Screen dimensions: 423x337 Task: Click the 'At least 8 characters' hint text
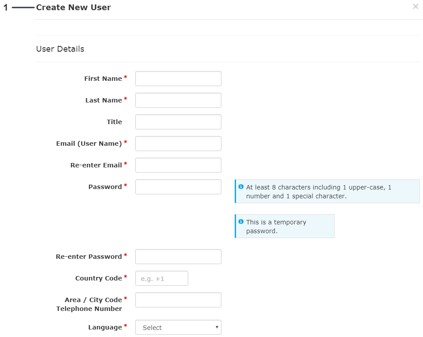coord(318,192)
